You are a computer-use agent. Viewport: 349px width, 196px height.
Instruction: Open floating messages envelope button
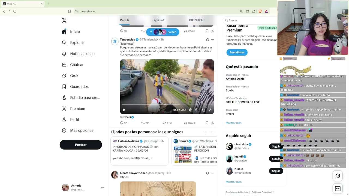coord(338,189)
